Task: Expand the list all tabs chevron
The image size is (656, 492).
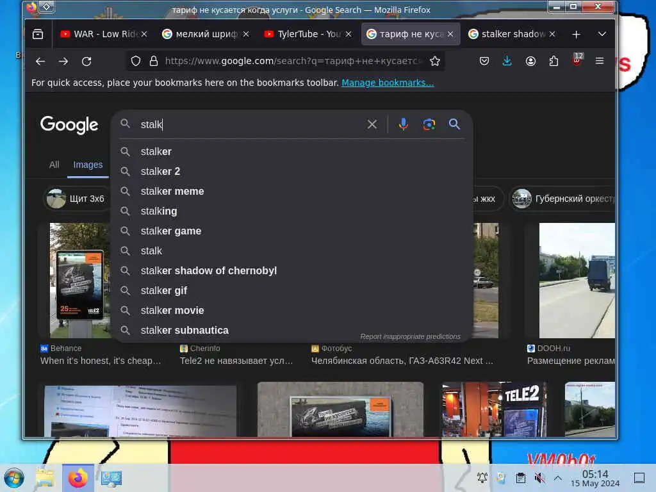Action: click(602, 34)
